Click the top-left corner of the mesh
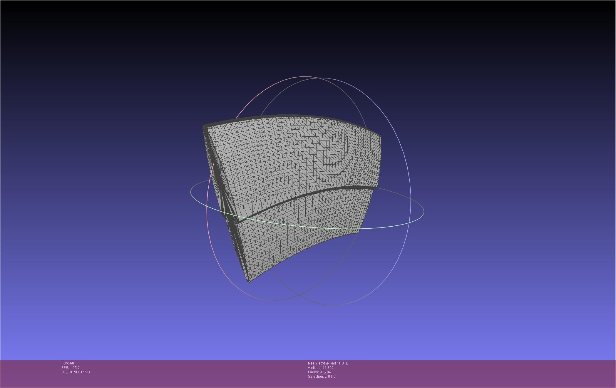616x388 pixels. 204,126
